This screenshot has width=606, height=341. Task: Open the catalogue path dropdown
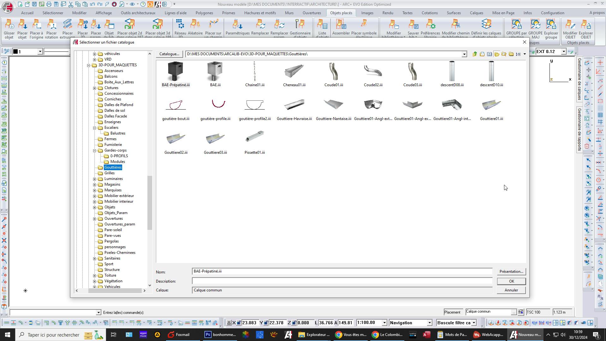point(464,54)
